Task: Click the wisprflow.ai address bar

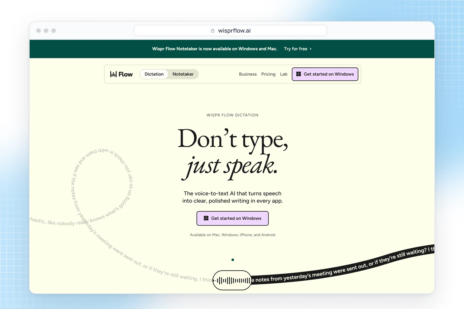Action: tap(230, 30)
